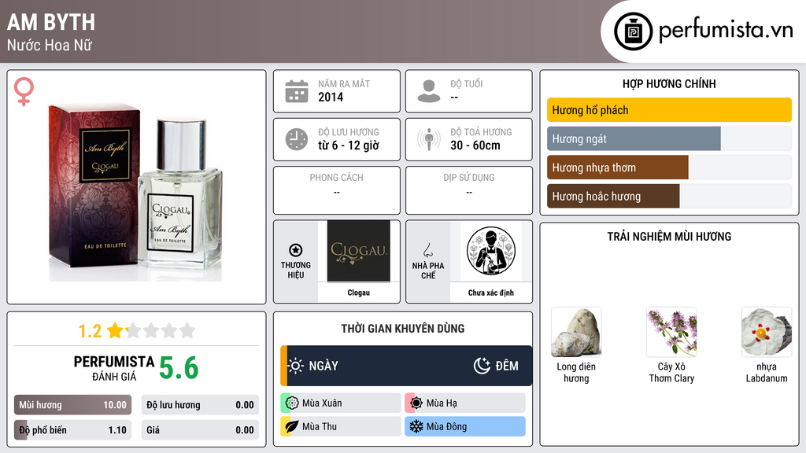
Task: Click the Độ lưu hương 0.00 score bar
Action: [x=200, y=405]
